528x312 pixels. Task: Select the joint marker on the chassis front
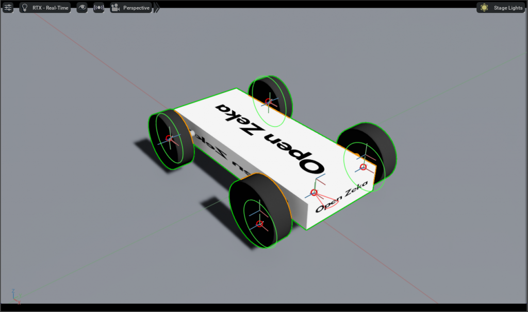click(314, 193)
